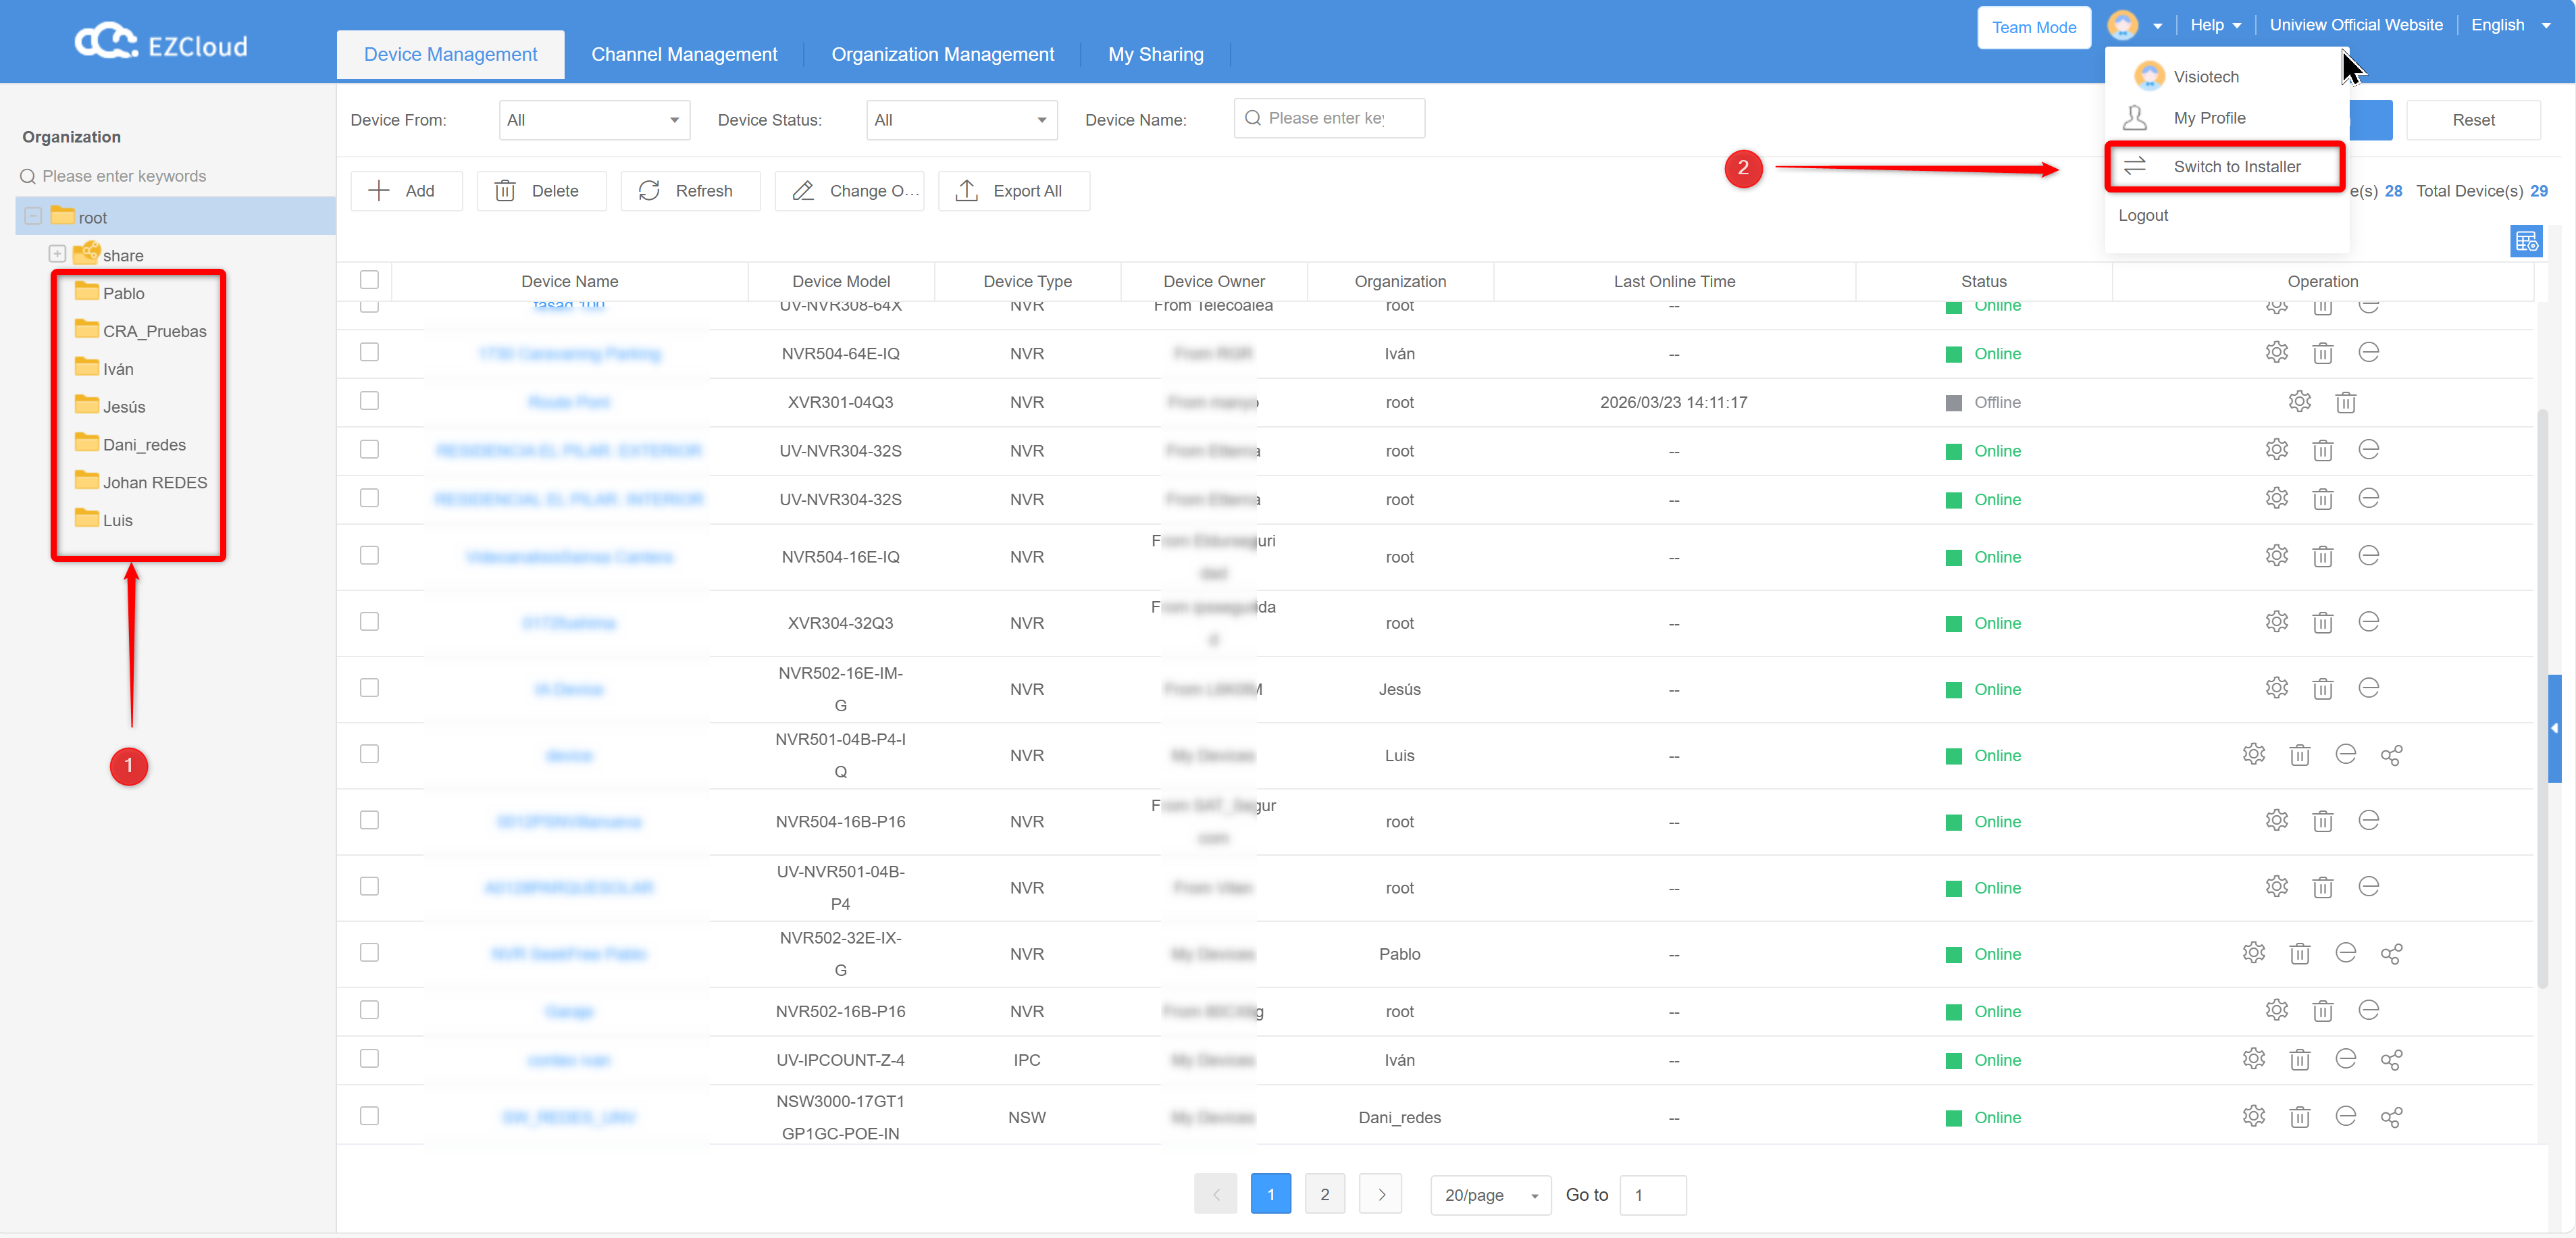This screenshot has height=1238, width=2576.
Task: Check the box for NVR504-64E-IQ row
Action: click(x=369, y=352)
